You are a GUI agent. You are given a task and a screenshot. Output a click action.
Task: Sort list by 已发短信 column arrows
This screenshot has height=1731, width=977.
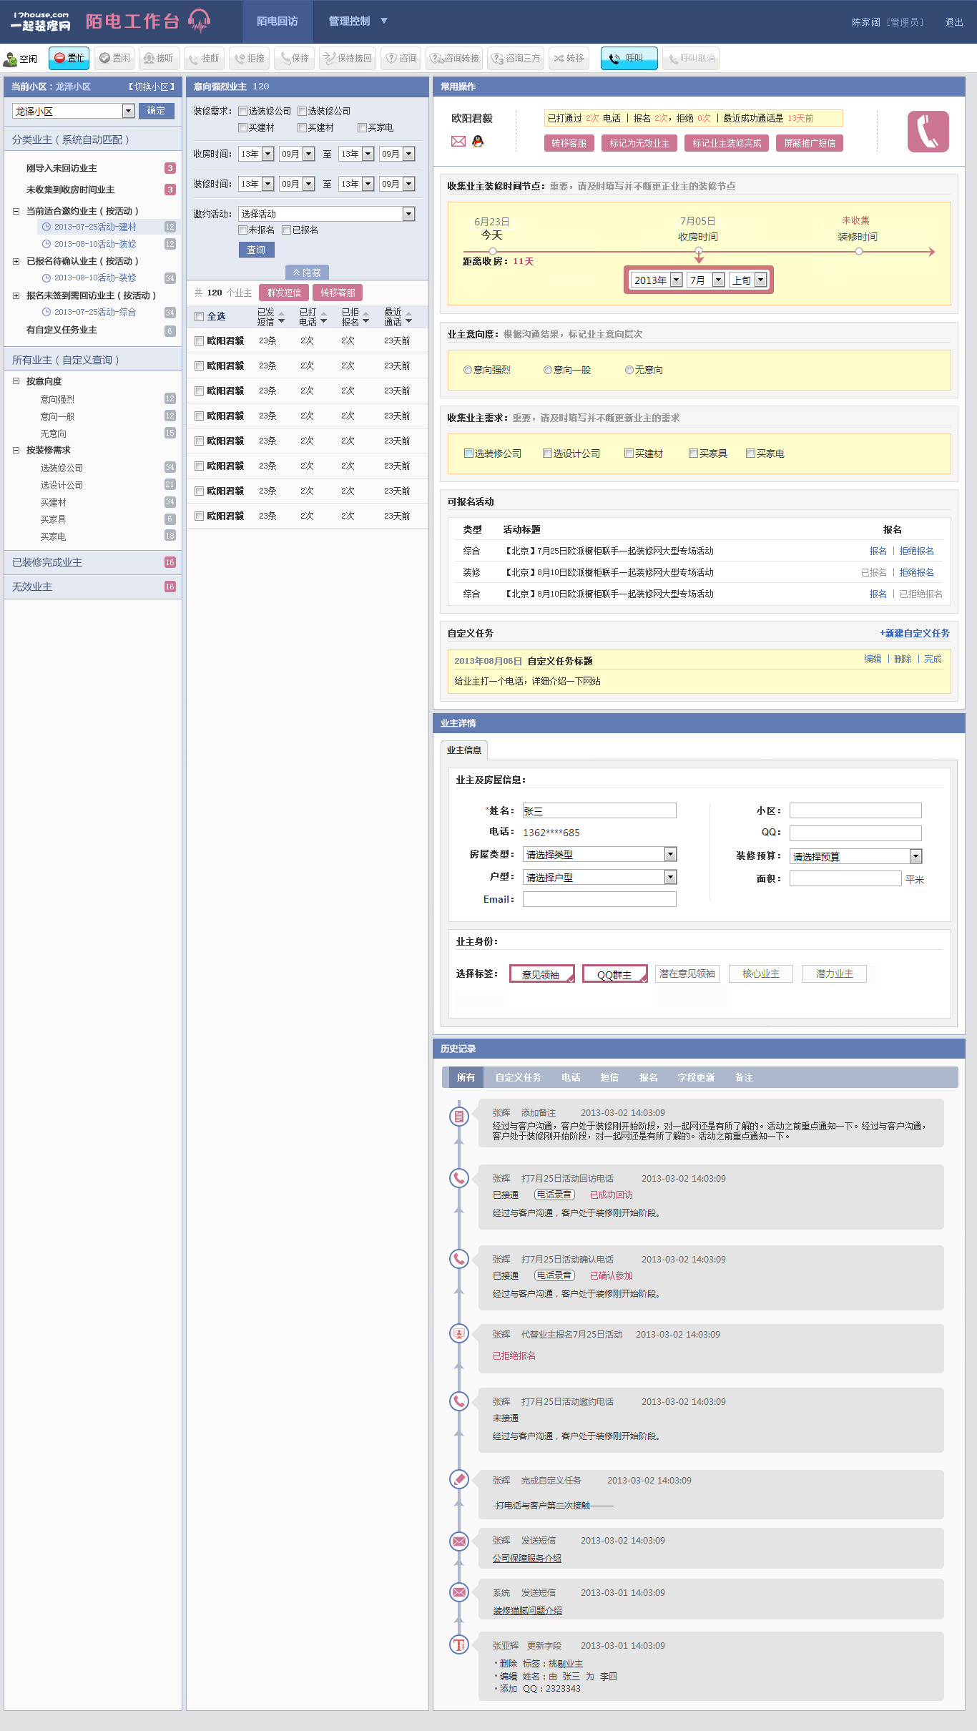coord(281,317)
